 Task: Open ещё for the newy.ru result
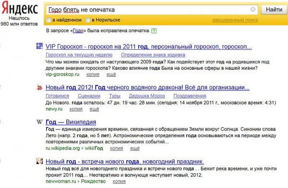(94, 109)
